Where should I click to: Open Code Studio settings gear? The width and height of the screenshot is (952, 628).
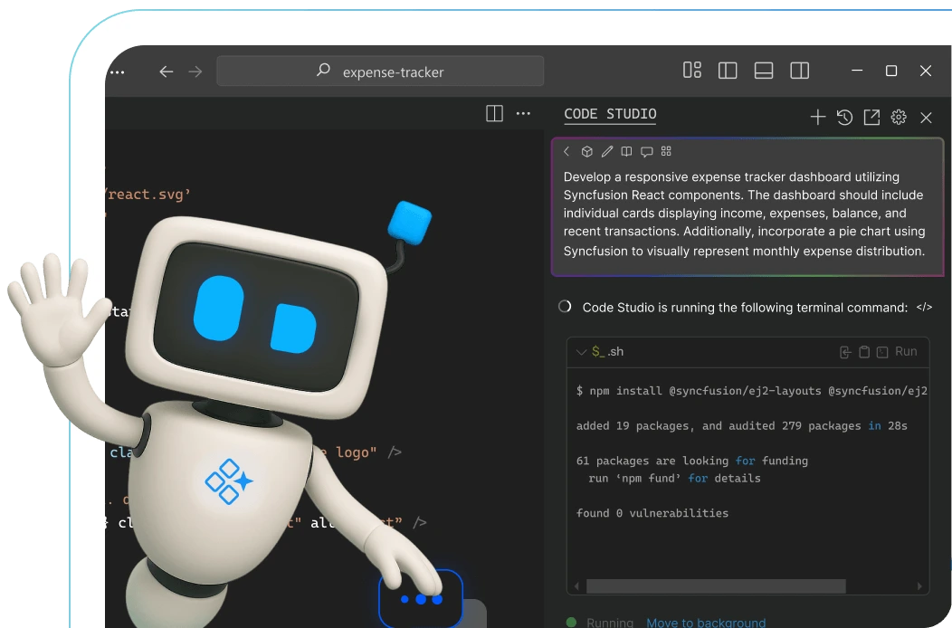[x=899, y=118]
